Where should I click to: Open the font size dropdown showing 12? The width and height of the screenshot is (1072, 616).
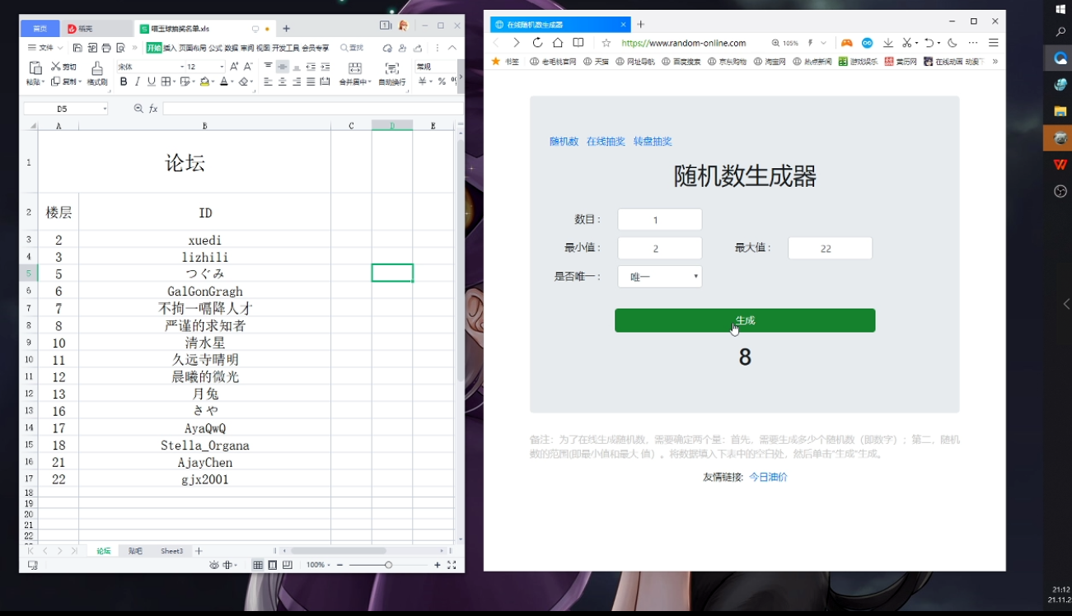tap(221, 67)
